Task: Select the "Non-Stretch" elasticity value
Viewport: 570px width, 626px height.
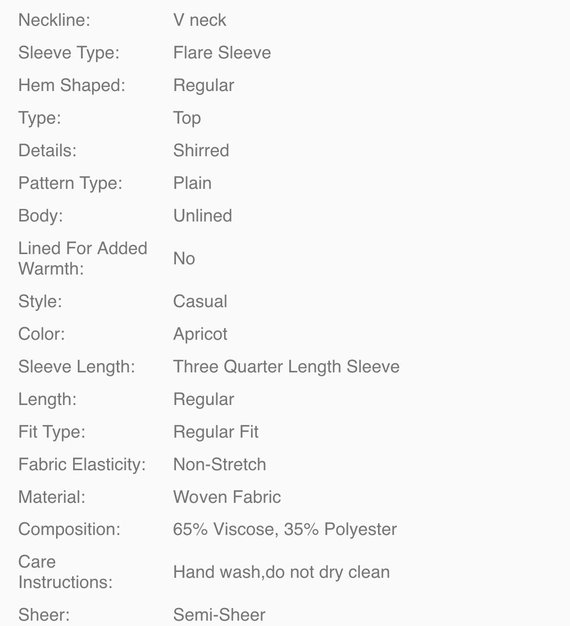Action: click(219, 464)
